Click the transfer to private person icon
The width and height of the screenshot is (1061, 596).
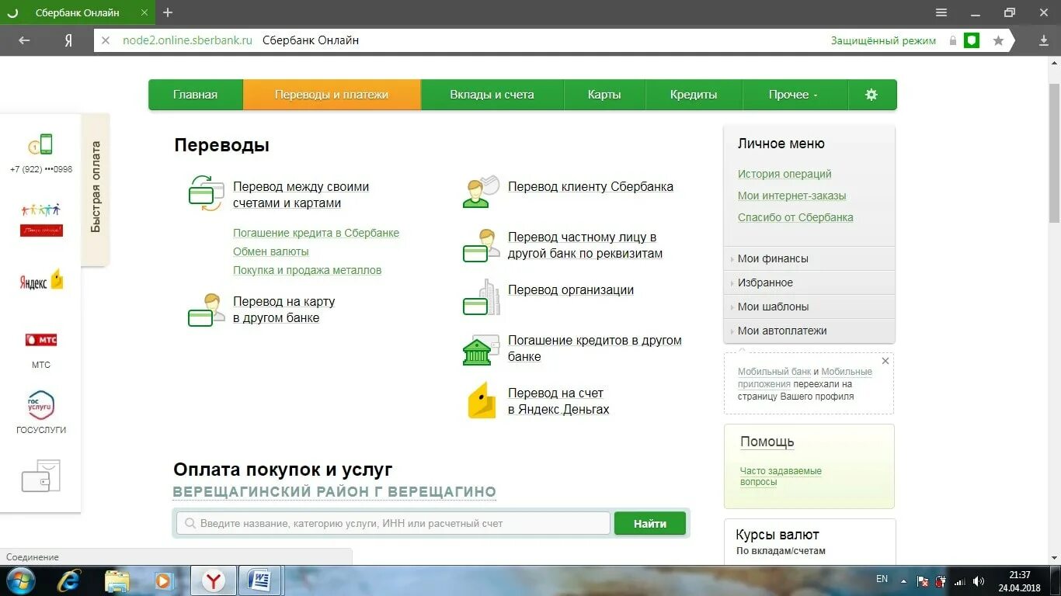tap(482, 245)
